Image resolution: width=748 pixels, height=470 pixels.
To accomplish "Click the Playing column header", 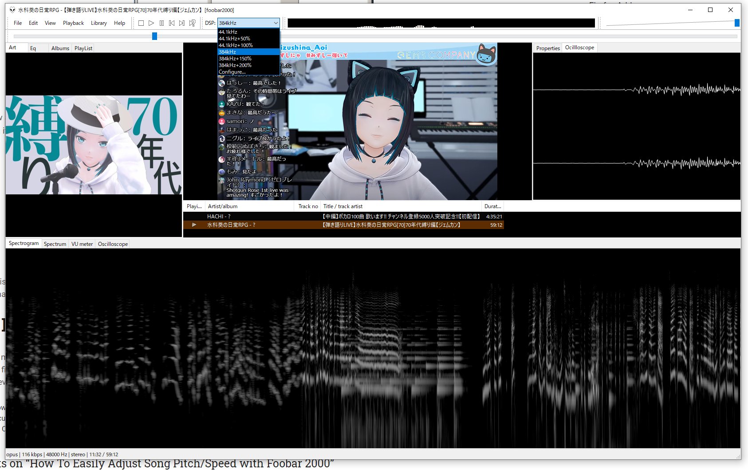I will coord(194,206).
